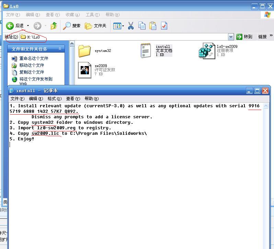Click the Windows flag logo in Explorer
The width and height of the screenshot is (274, 249).
point(267,15)
